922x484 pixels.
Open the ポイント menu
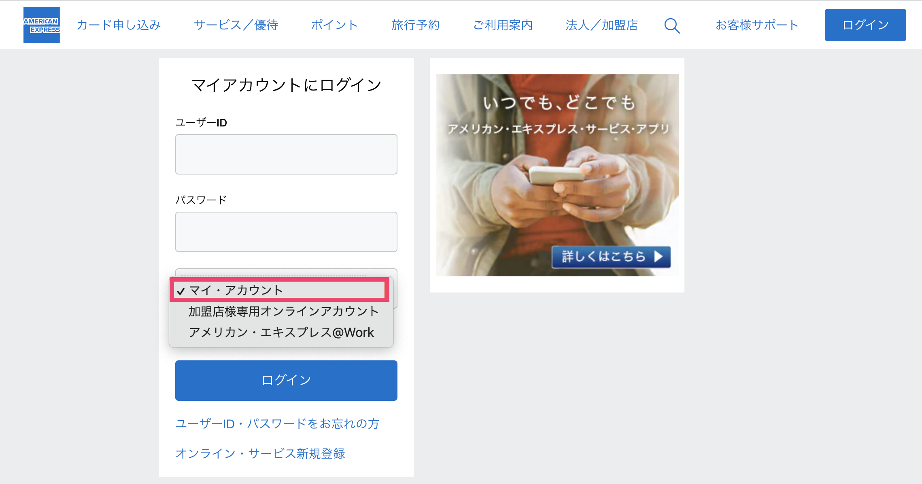point(334,25)
